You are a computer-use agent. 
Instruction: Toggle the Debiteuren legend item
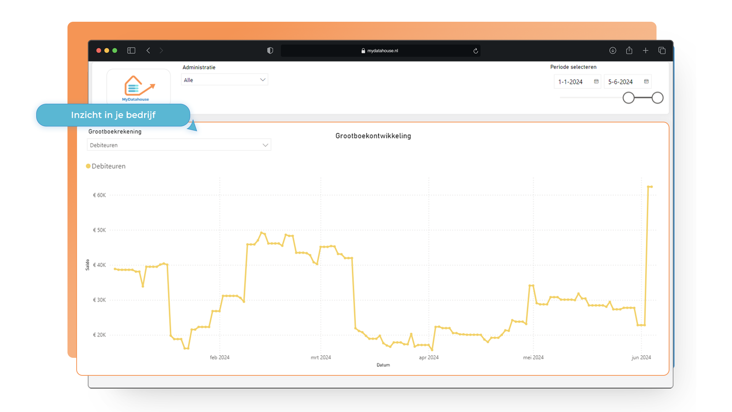106,166
